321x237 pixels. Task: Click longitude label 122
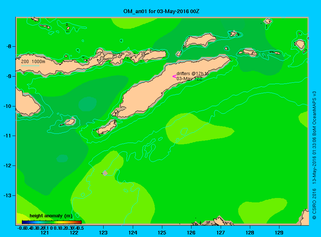[74, 233]
